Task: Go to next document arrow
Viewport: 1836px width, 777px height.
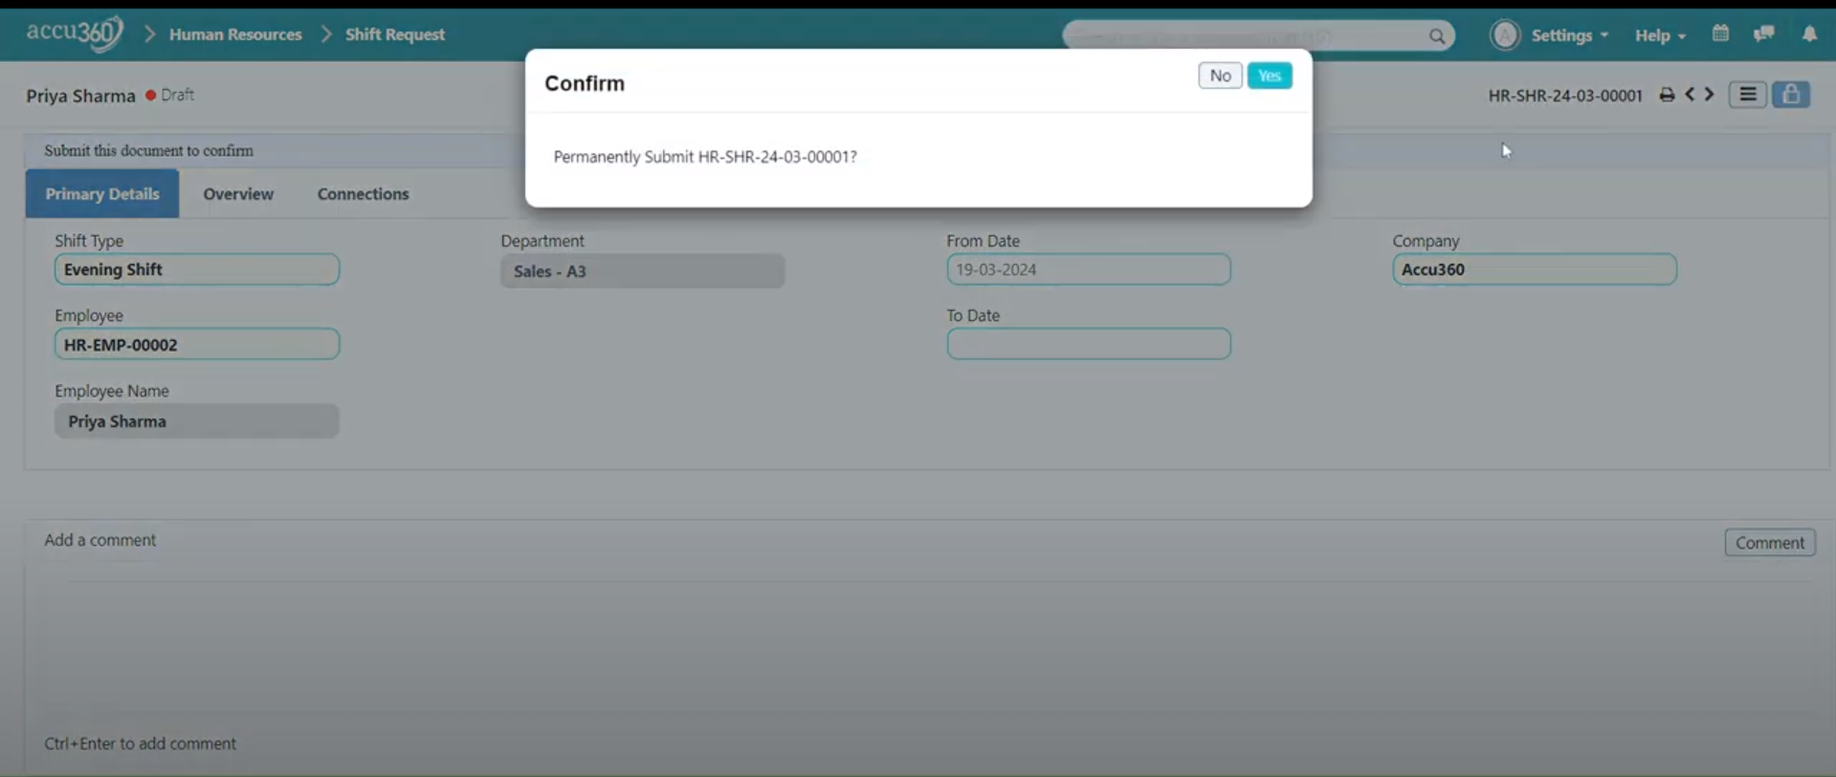Action: point(1709,94)
